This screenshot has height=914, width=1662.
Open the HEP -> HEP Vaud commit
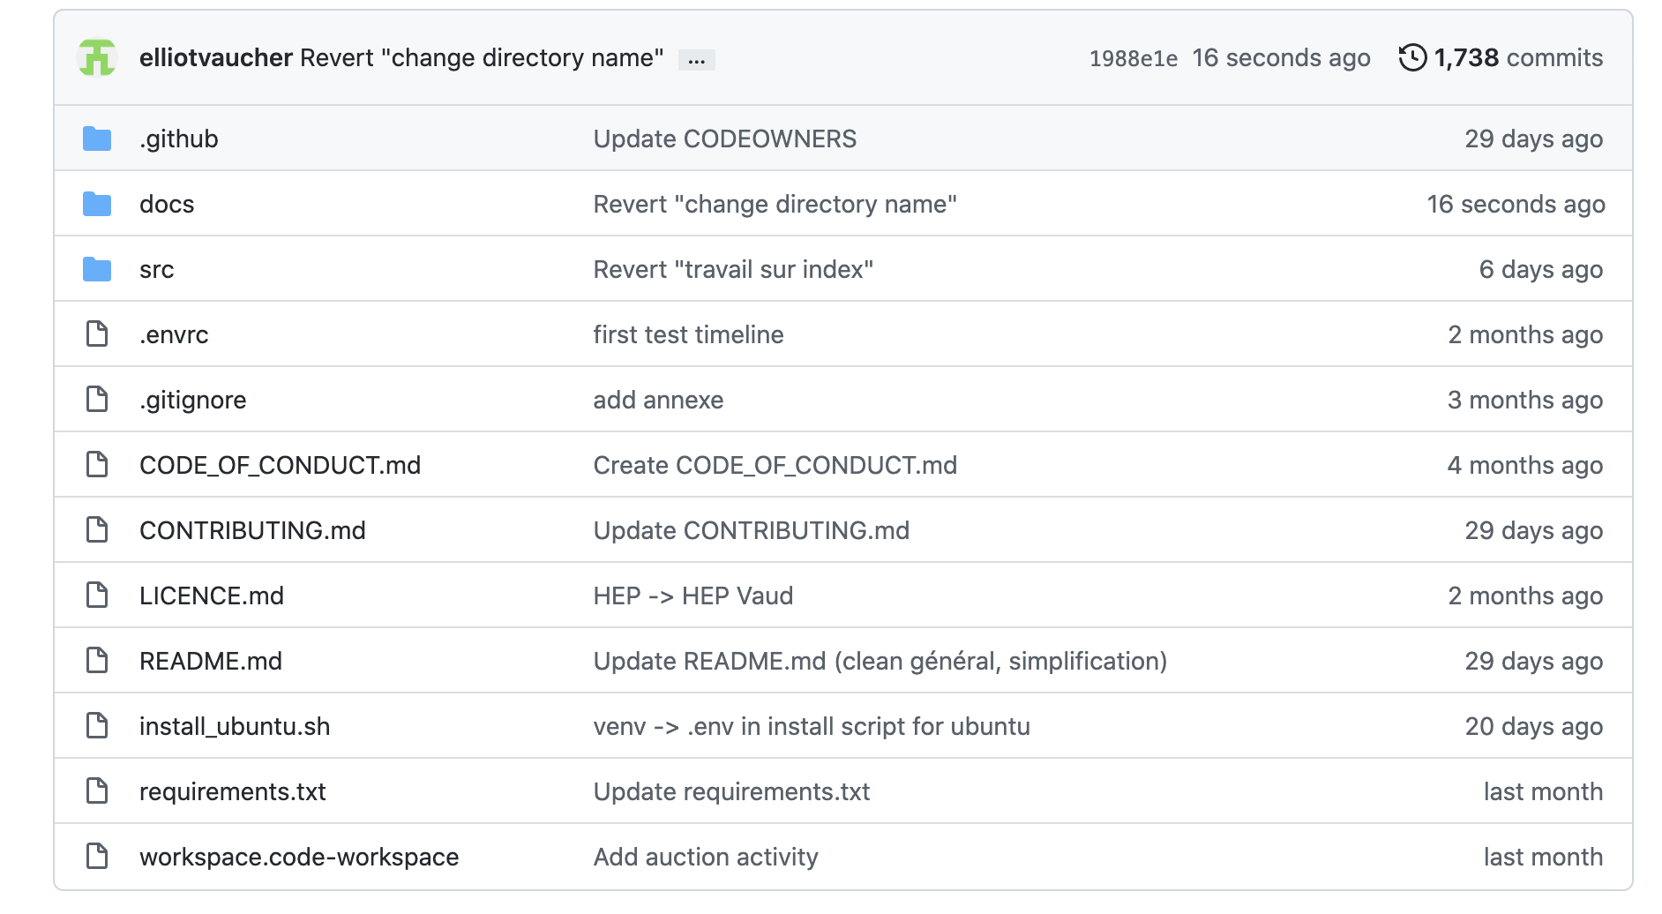692,596
